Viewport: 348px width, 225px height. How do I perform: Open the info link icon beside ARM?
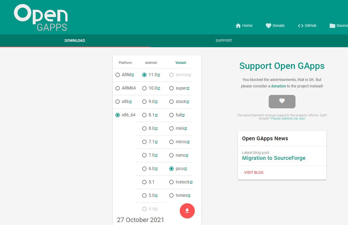[x=133, y=75]
